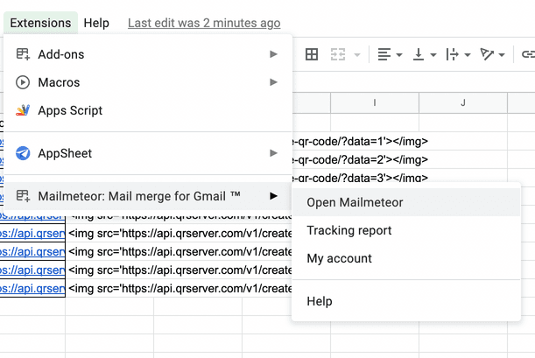
Task: Click the Macros play icon
Action: coord(23,82)
